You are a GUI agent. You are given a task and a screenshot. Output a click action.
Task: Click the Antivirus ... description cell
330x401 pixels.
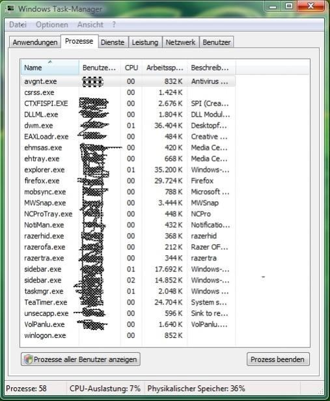click(210, 81)
